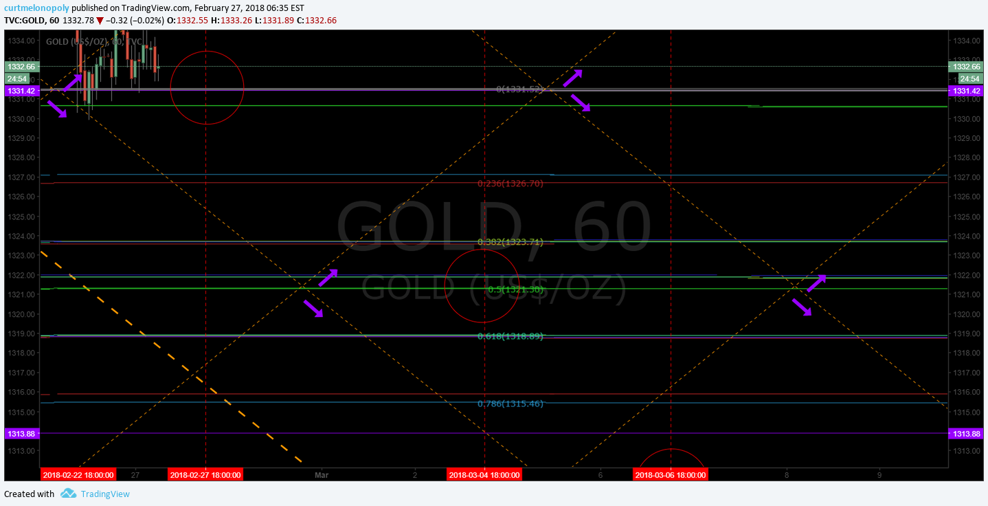The height and width of the screenshot is (506, 988).
Task: Open the TradingView link beside 'Created with'
Action: pos(105,494)
